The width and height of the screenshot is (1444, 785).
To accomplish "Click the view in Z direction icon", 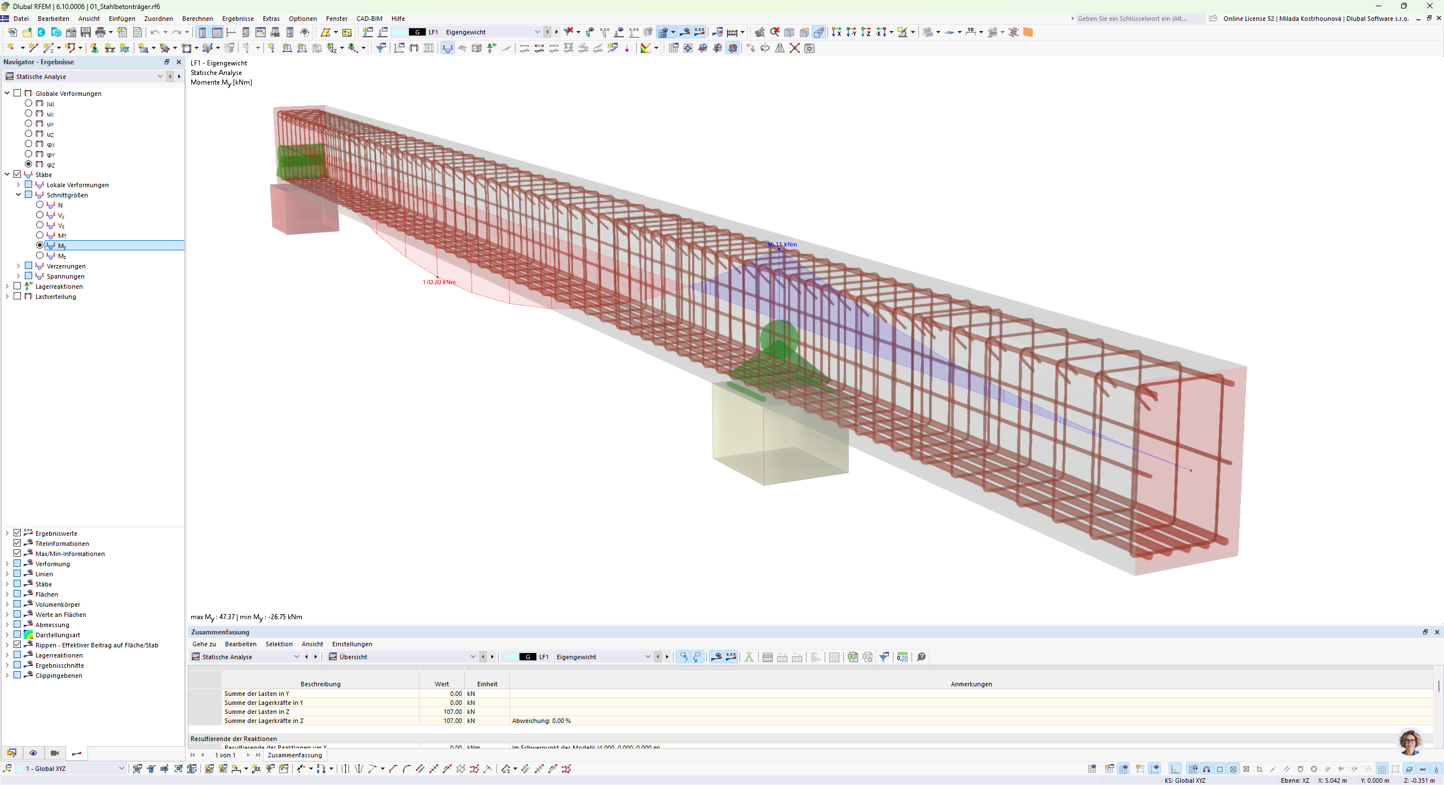I will [x=866, y=32].
